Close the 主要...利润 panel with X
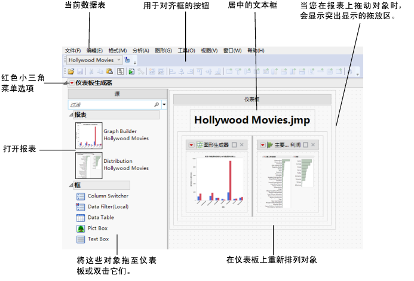Screen dimensions: 414x281 coord(313,144)
